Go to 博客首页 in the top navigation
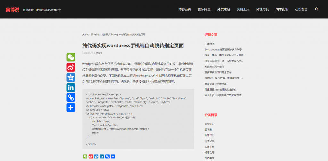The image size is (328, 161). coord(185,9)
